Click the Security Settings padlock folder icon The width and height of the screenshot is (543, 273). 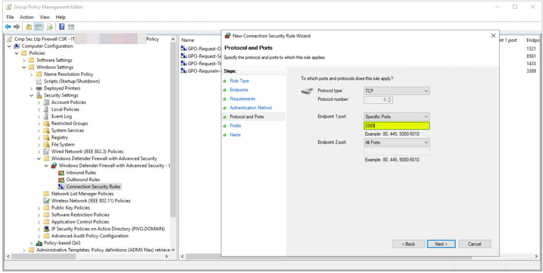pyautogui.click(x=39, y=95)
